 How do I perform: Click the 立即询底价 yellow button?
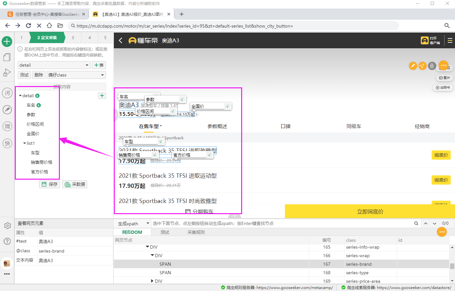(x=370, y=212)
